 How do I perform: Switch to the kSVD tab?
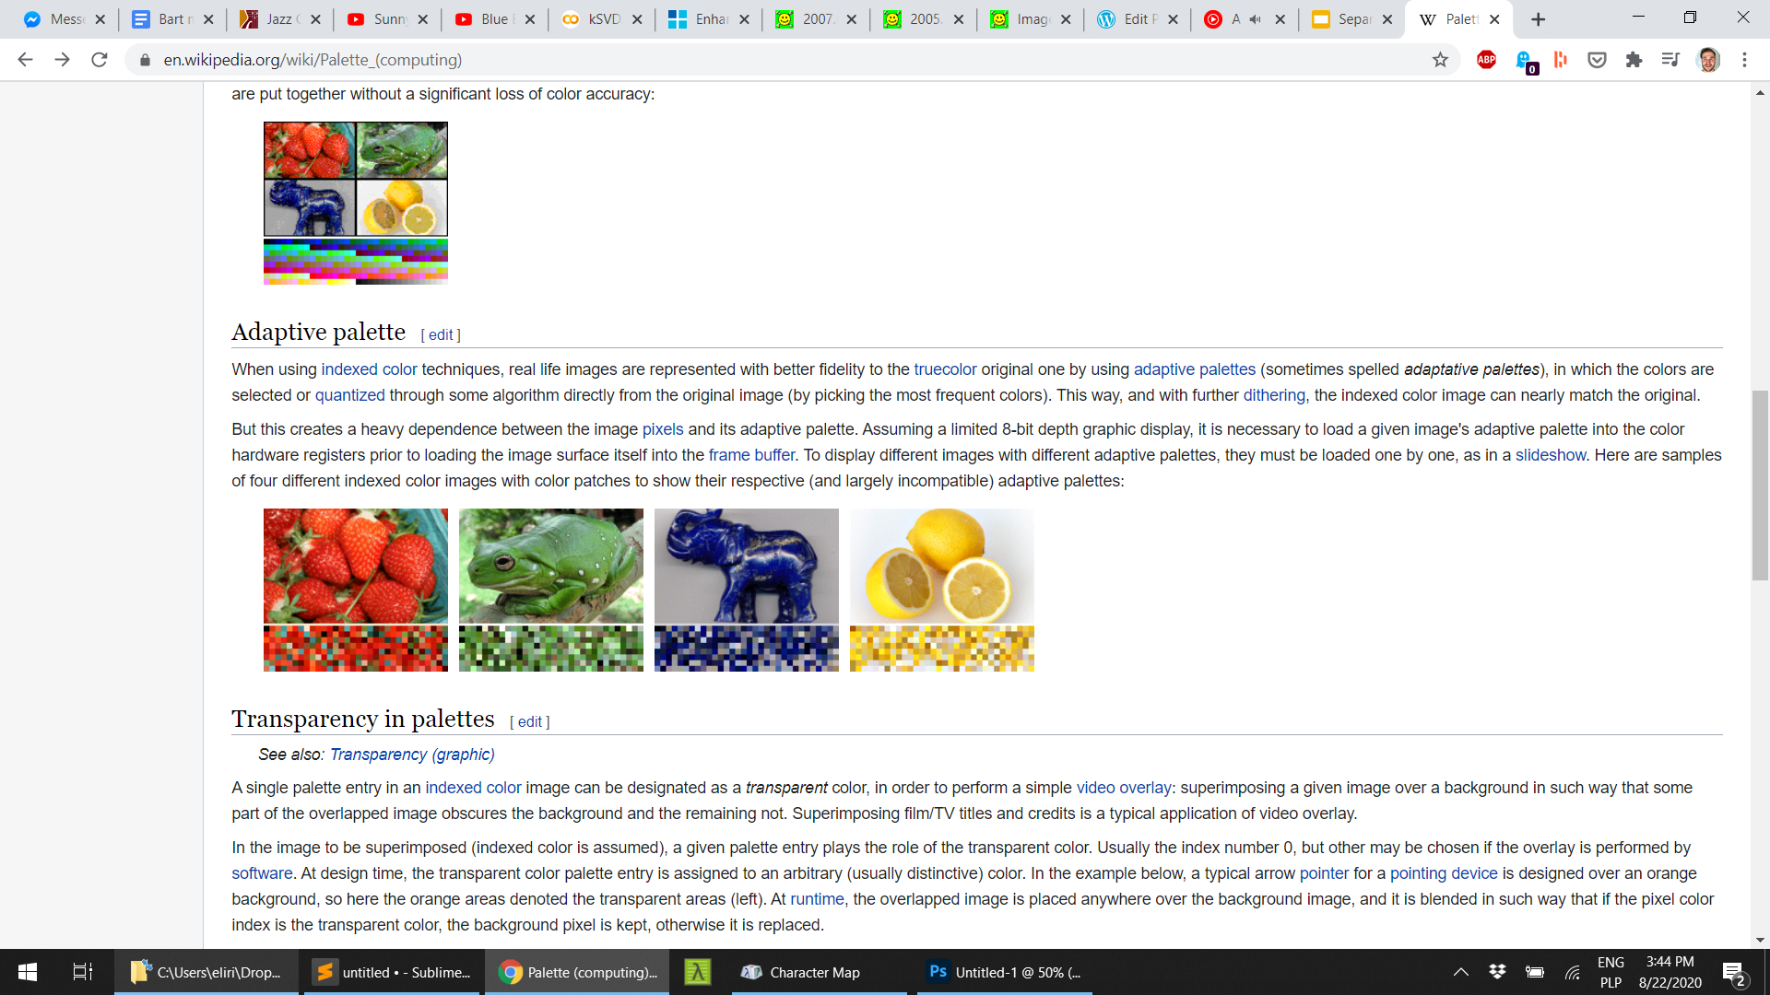tap(603, 19)
